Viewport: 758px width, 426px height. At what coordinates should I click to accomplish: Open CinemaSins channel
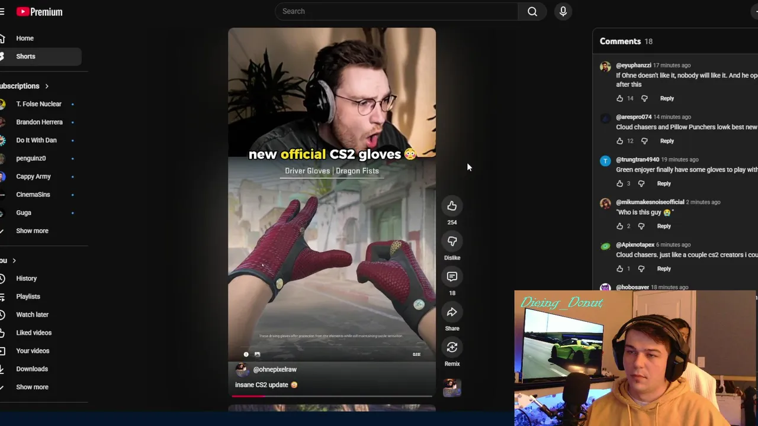point(33,194)
